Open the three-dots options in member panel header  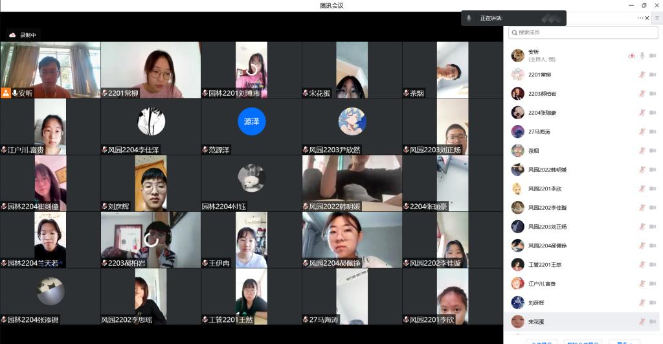(x=640, y=18)
